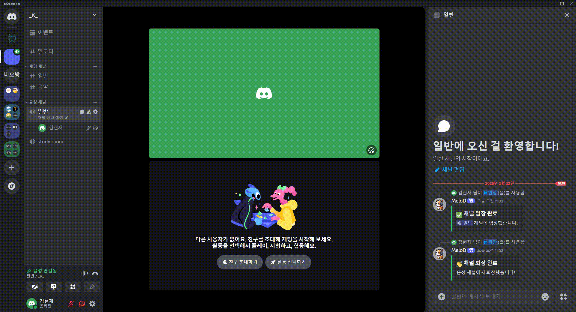Open emoji picker in chat box
Viewport: 576px width, 312px height.
545,297
